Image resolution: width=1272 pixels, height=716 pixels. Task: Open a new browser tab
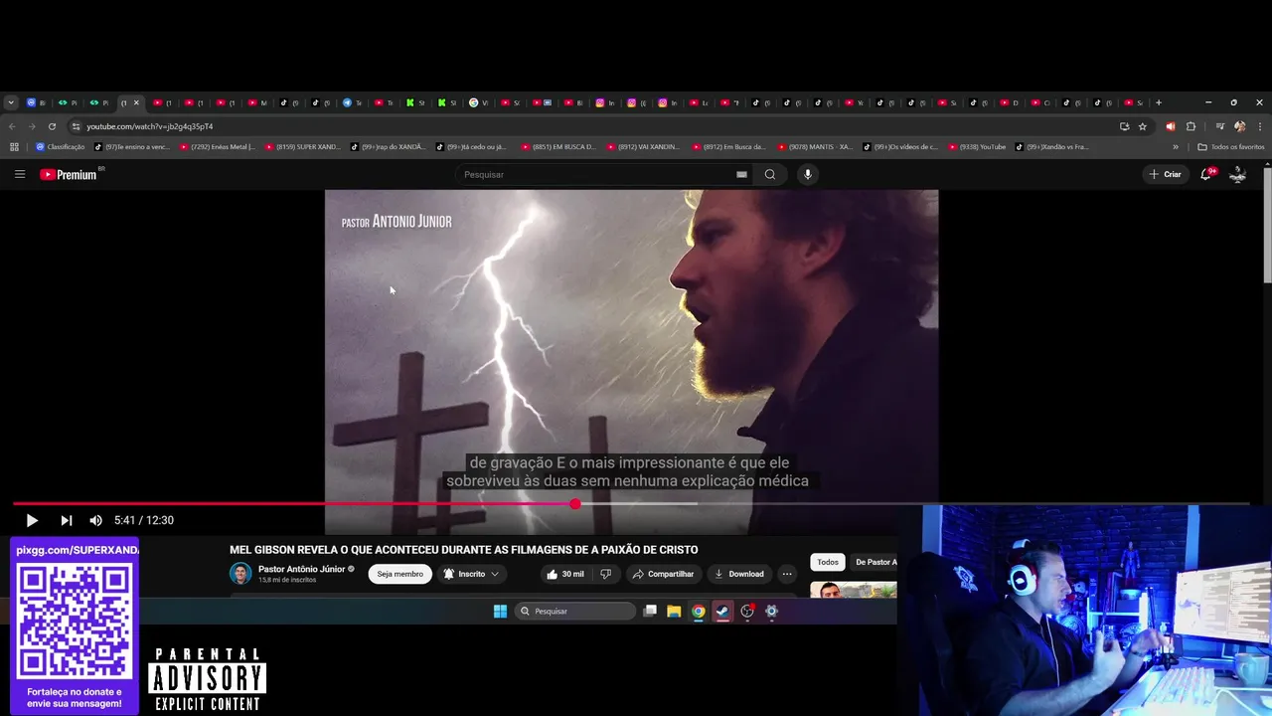pos(1158,102)
